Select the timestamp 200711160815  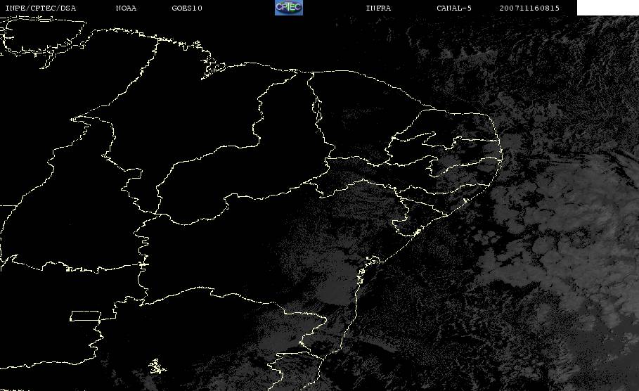click(x=529, y=8)
